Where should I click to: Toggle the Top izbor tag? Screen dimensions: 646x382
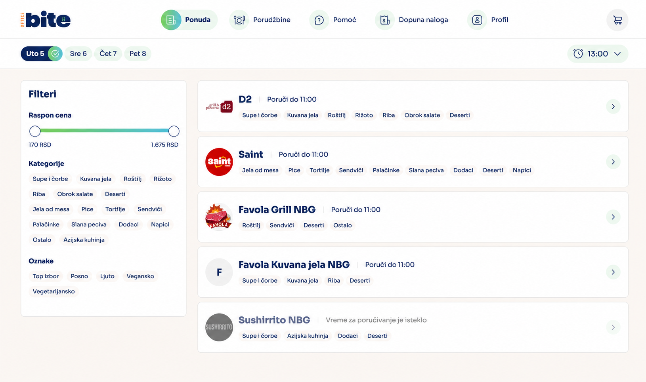pos(46,276)
